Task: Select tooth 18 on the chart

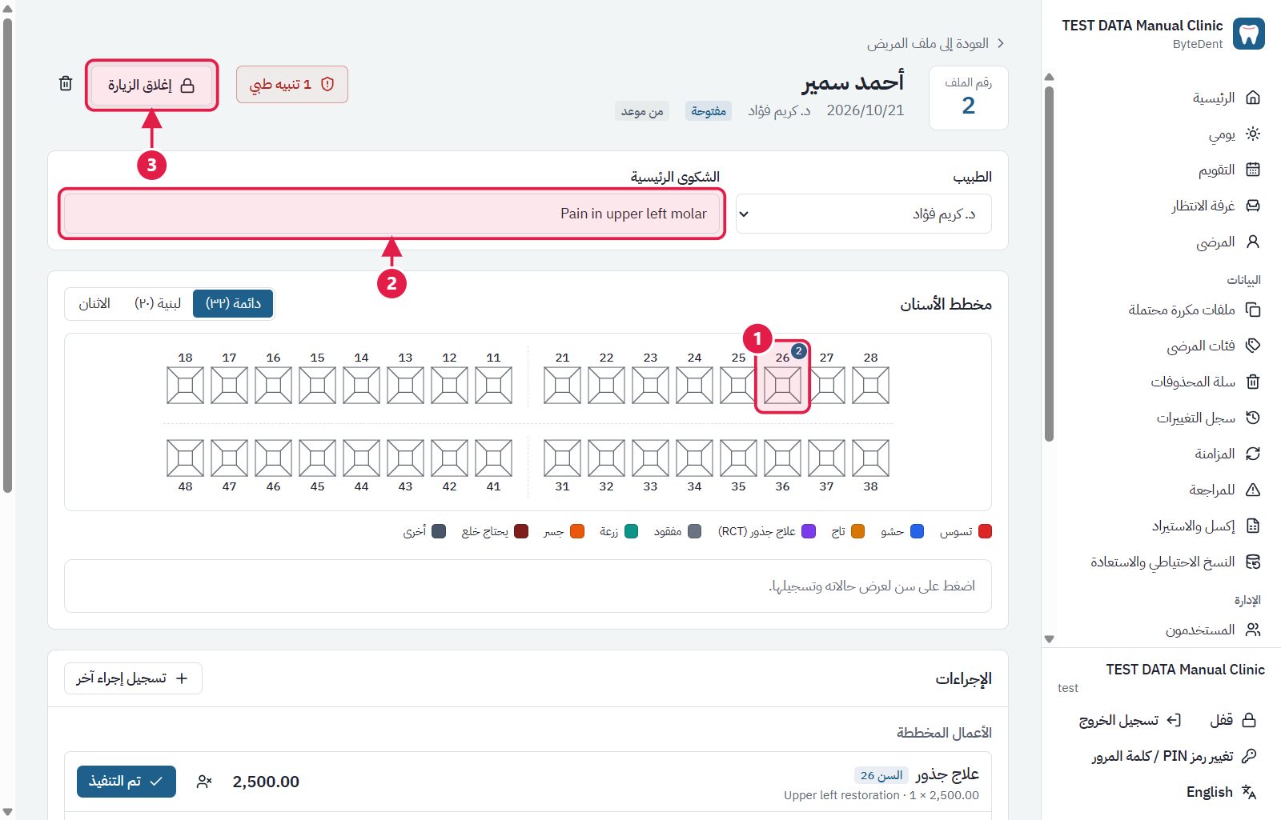Action: coord(185,386)
